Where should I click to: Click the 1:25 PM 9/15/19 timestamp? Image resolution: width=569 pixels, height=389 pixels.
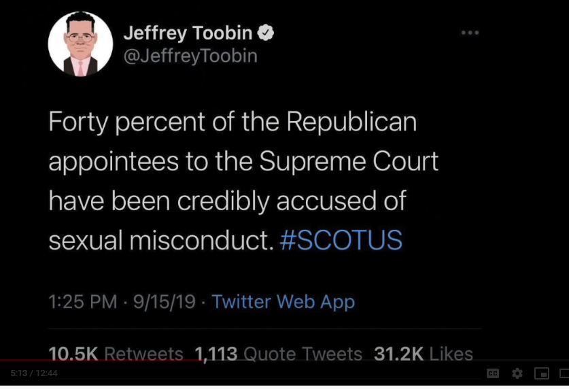[x=122, y=301]
